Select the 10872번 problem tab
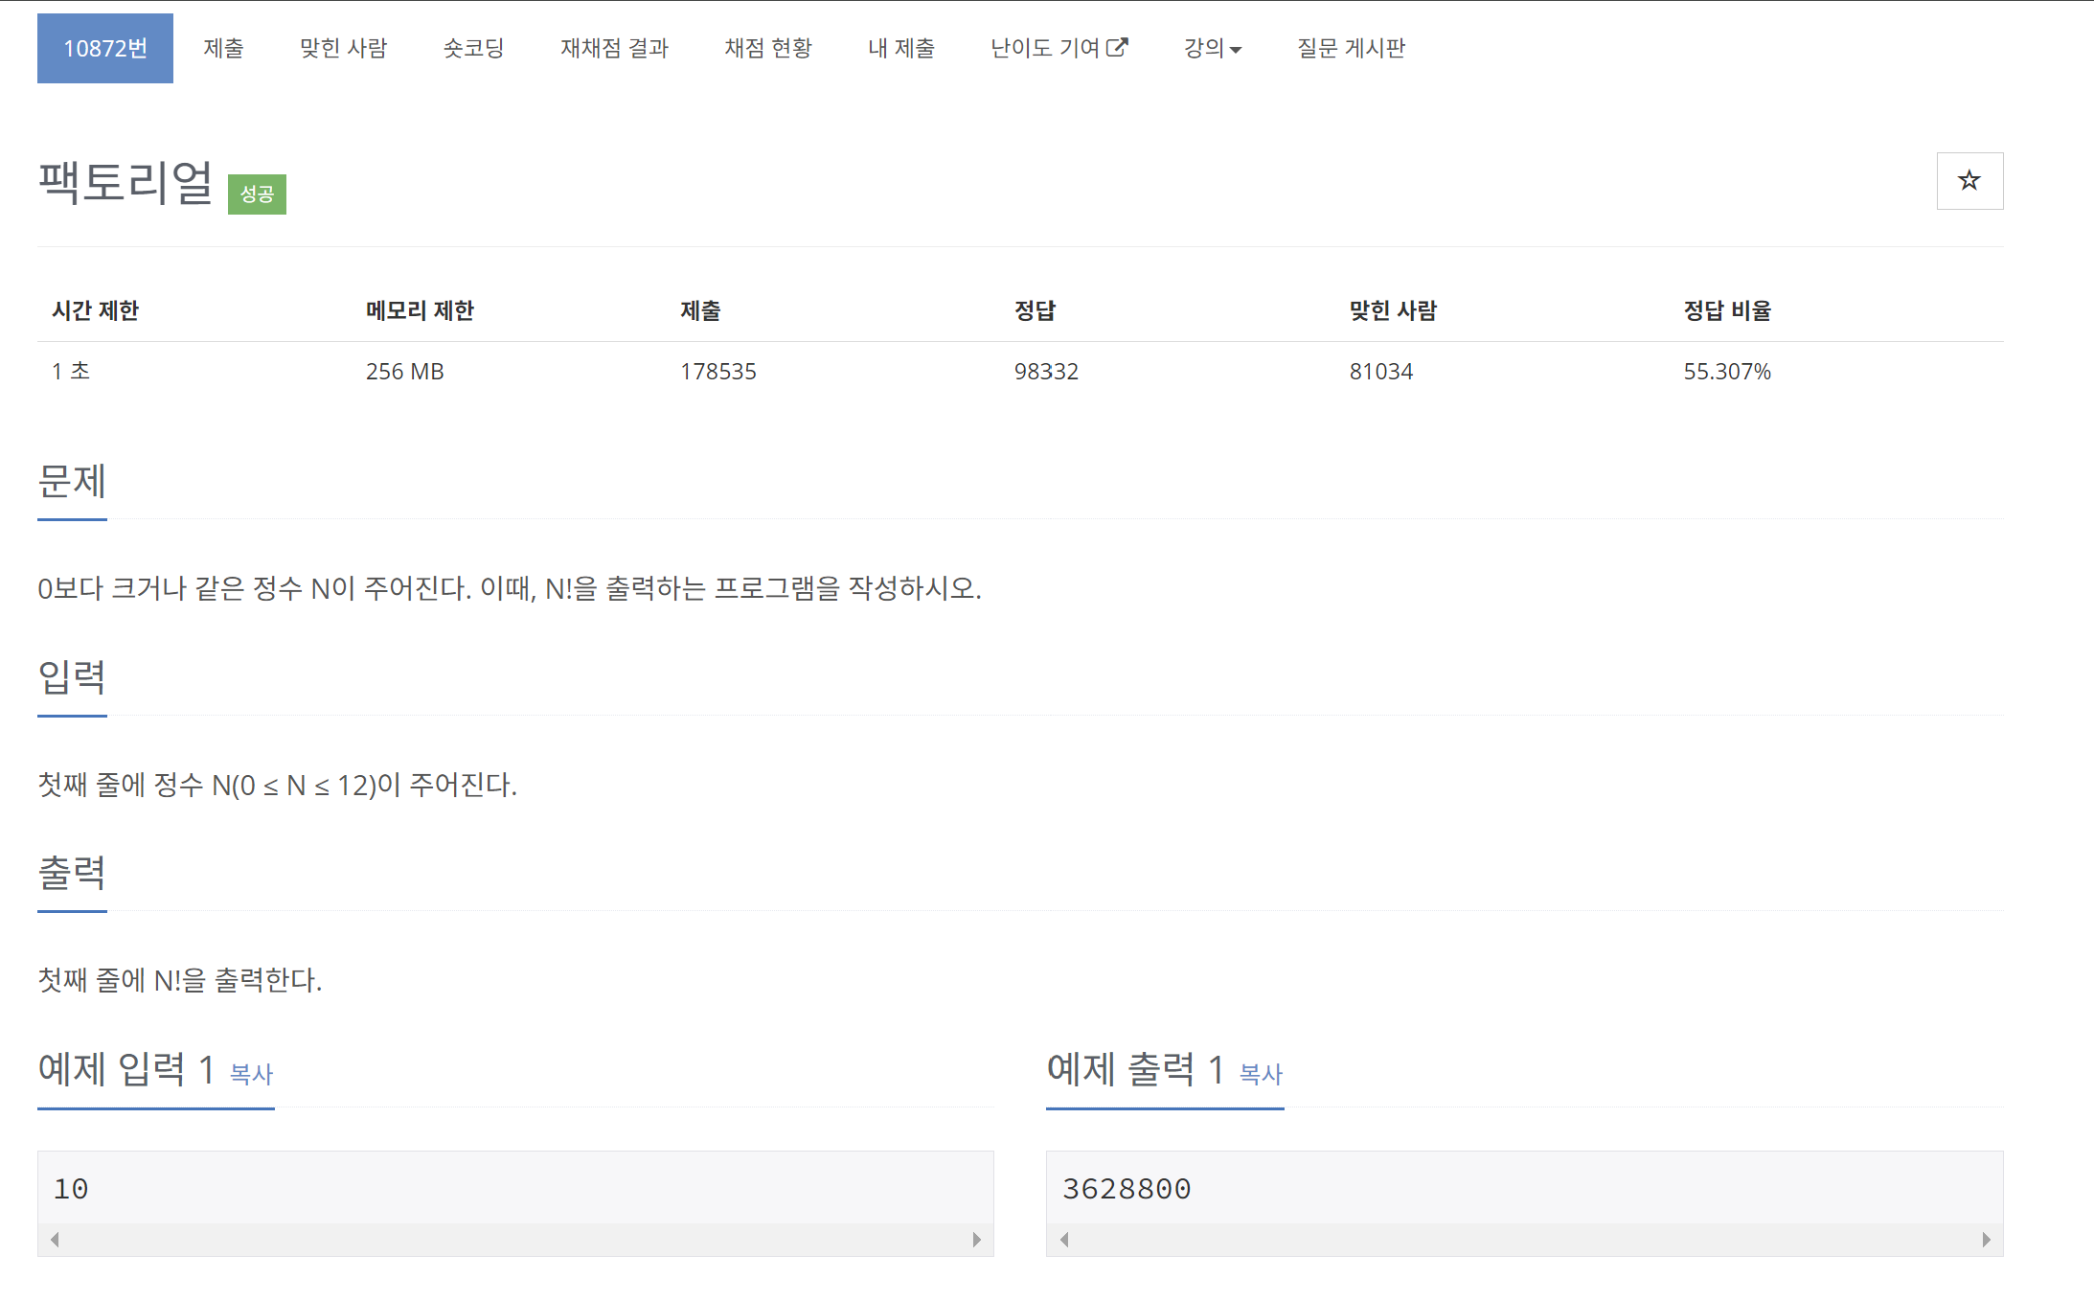Screen dimensions: 2094x1301 (x=105, y=48)
